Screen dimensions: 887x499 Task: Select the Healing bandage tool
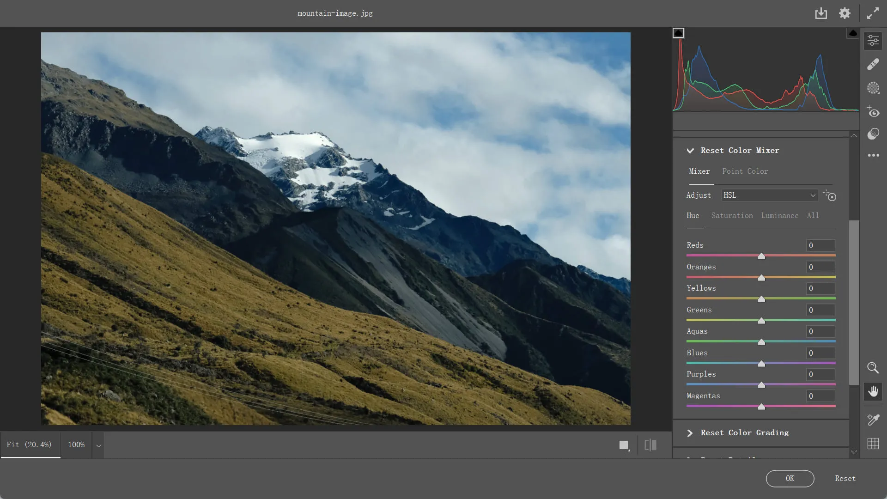coord(873,64)
